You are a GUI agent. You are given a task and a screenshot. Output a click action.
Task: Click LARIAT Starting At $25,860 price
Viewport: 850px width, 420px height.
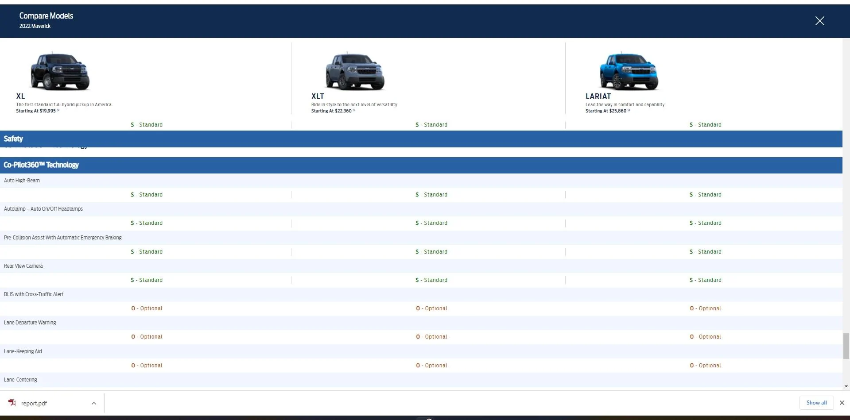(607, 111)
